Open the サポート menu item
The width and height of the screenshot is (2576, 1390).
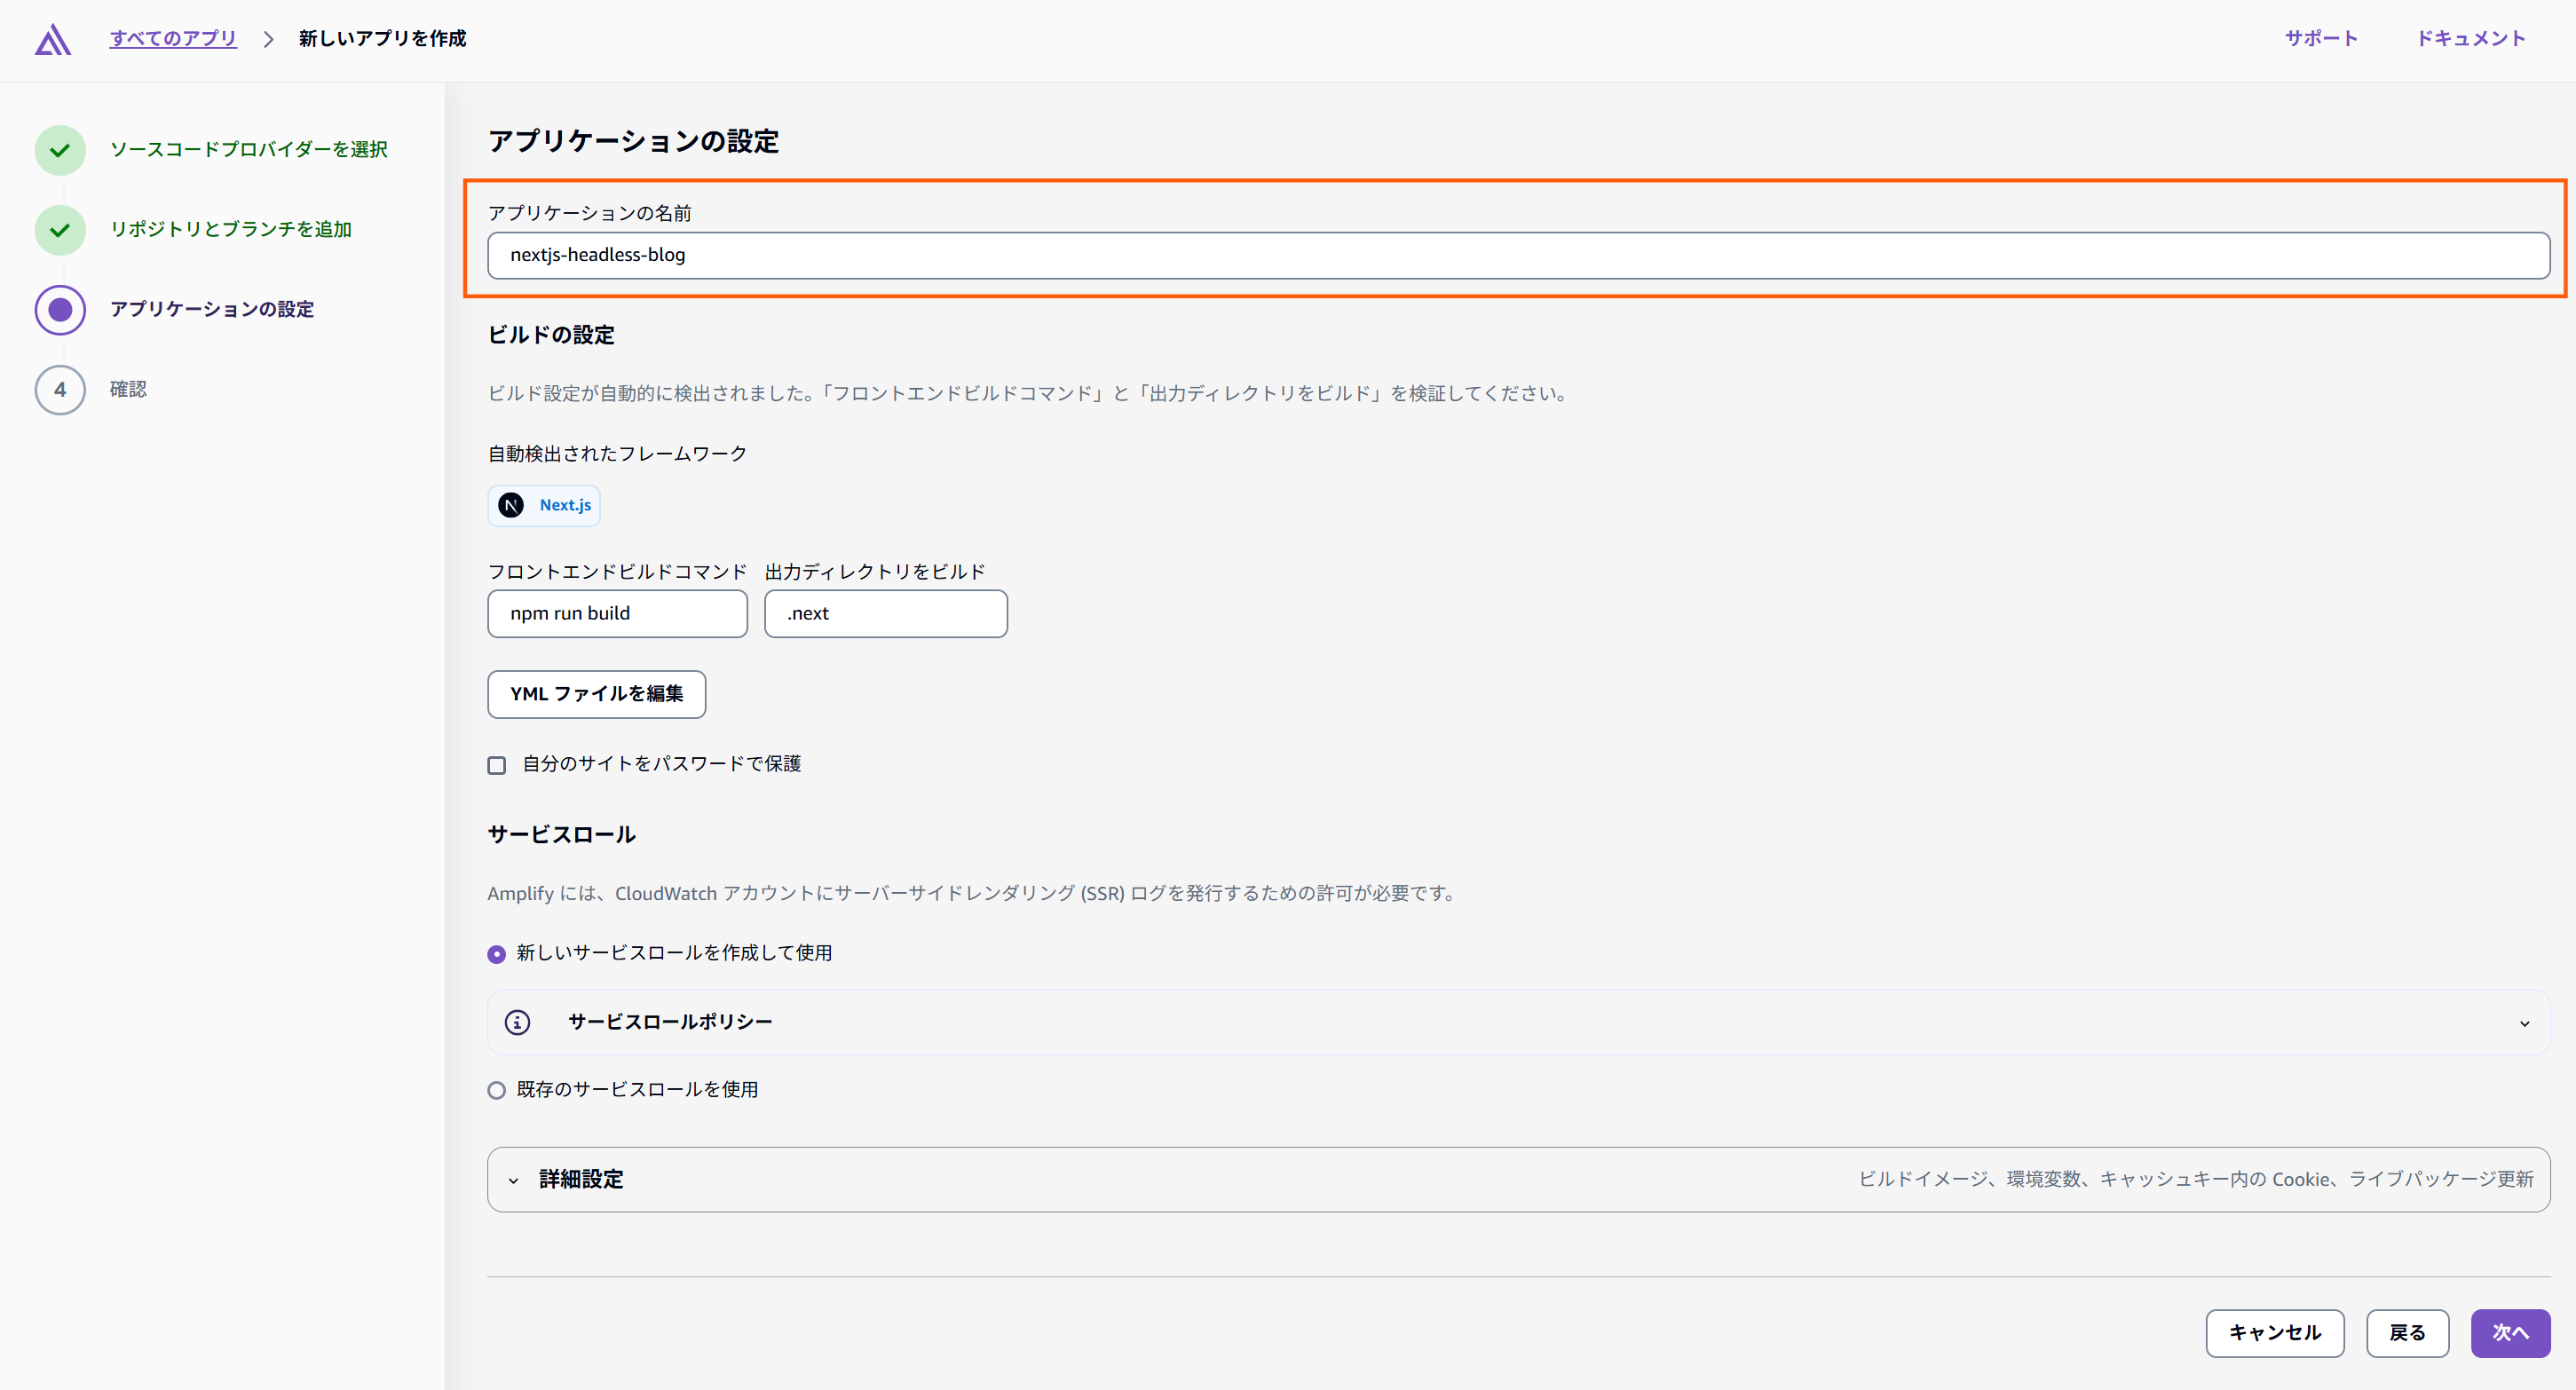click(2322, 39)
